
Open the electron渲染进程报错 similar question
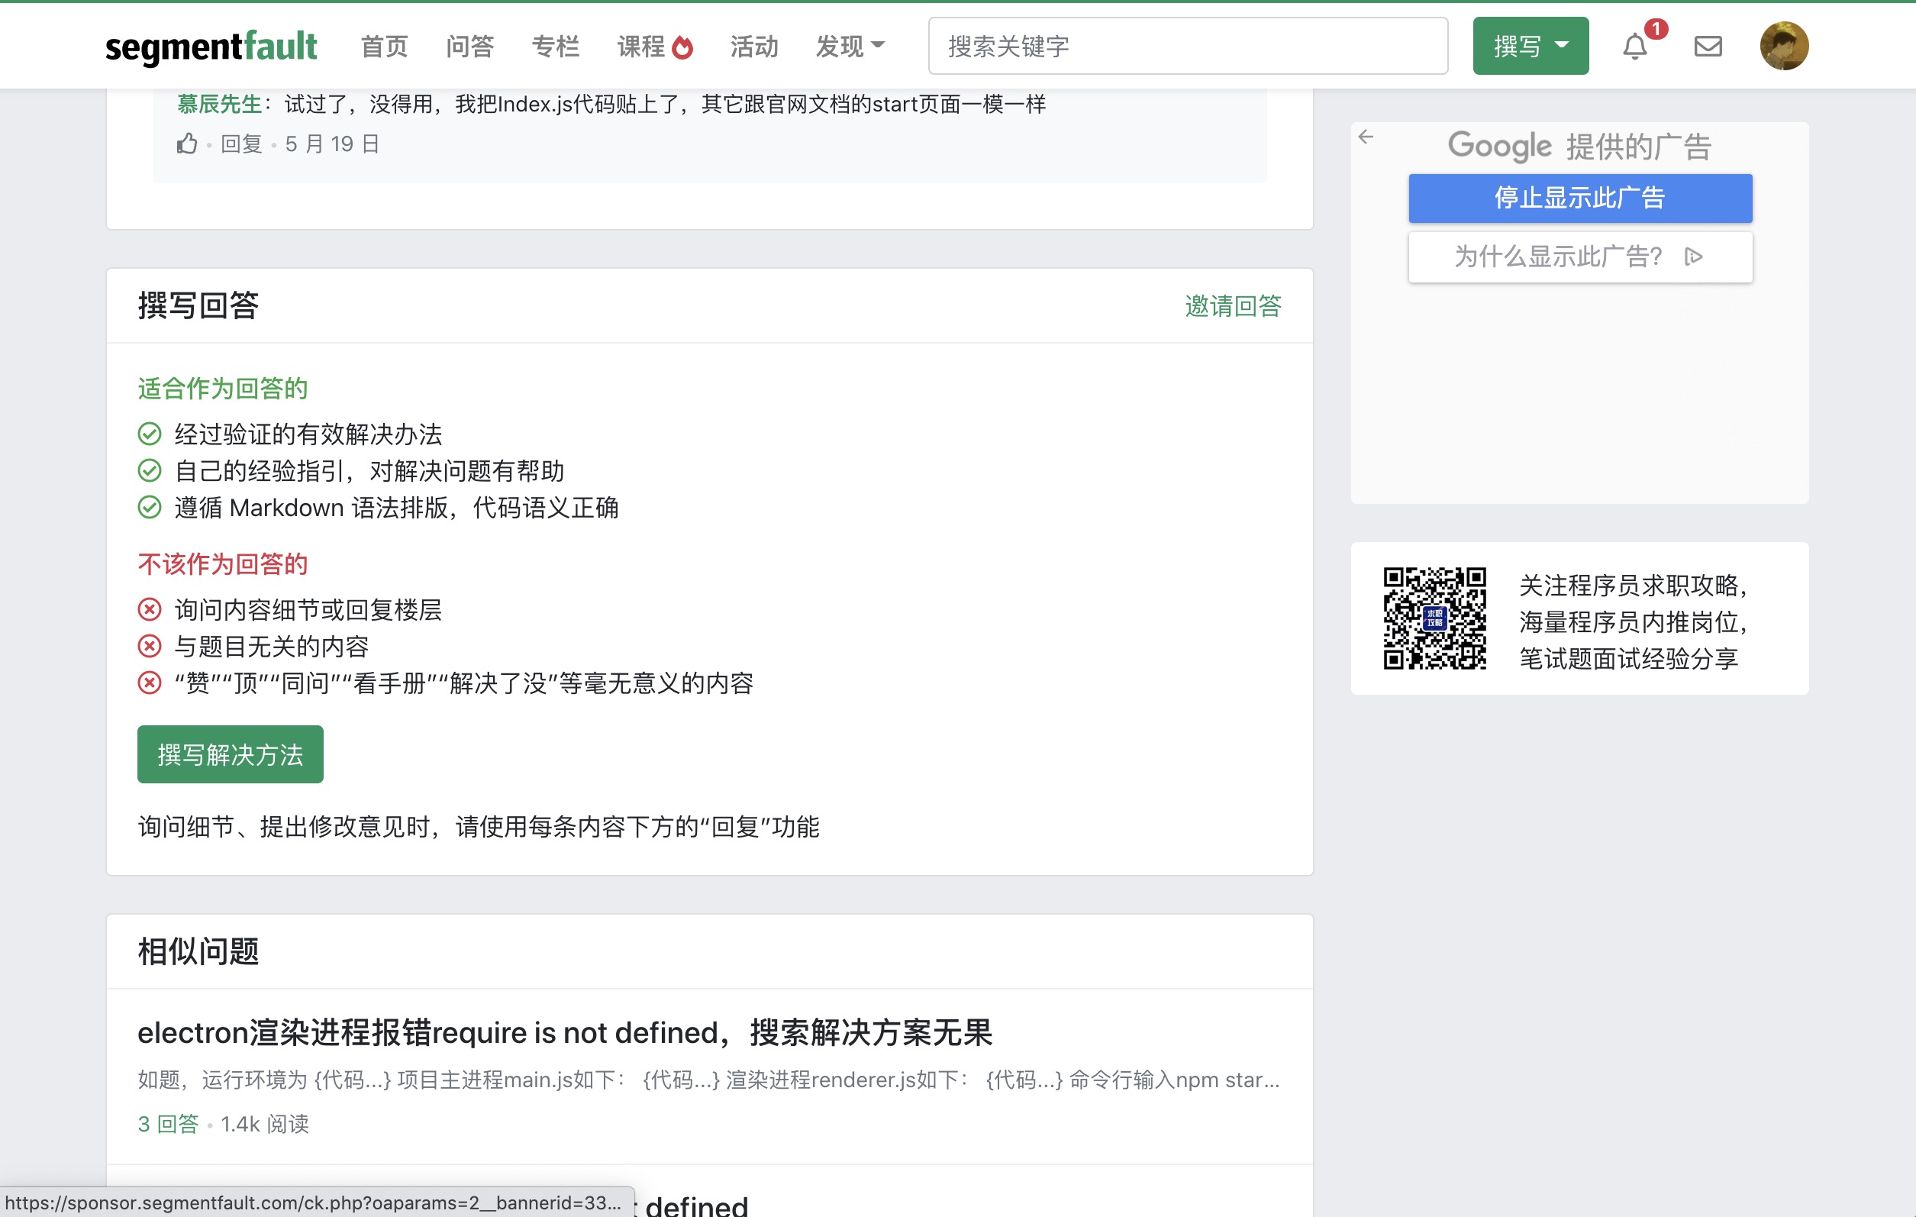(564, 1032)
